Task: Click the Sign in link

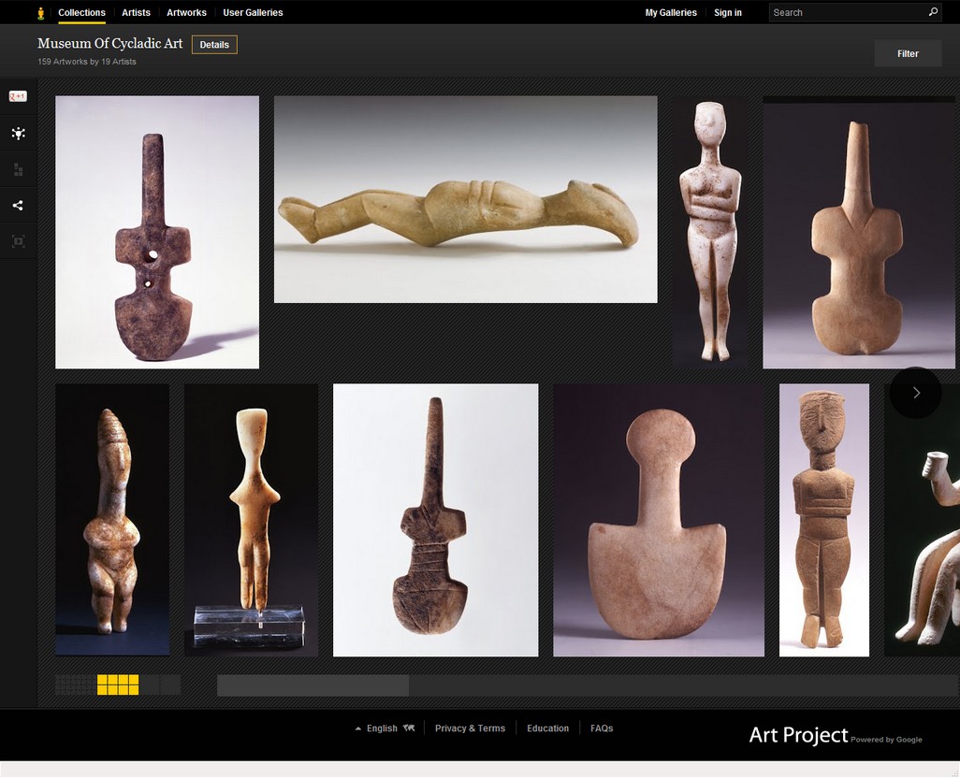Action: [x=727, y=12]
